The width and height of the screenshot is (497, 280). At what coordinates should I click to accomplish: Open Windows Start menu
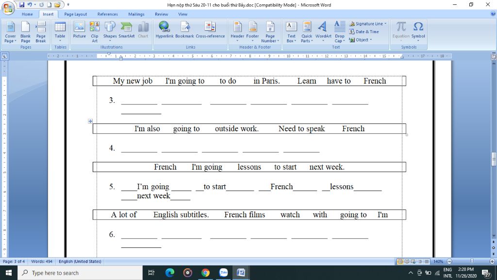[9, 273]
